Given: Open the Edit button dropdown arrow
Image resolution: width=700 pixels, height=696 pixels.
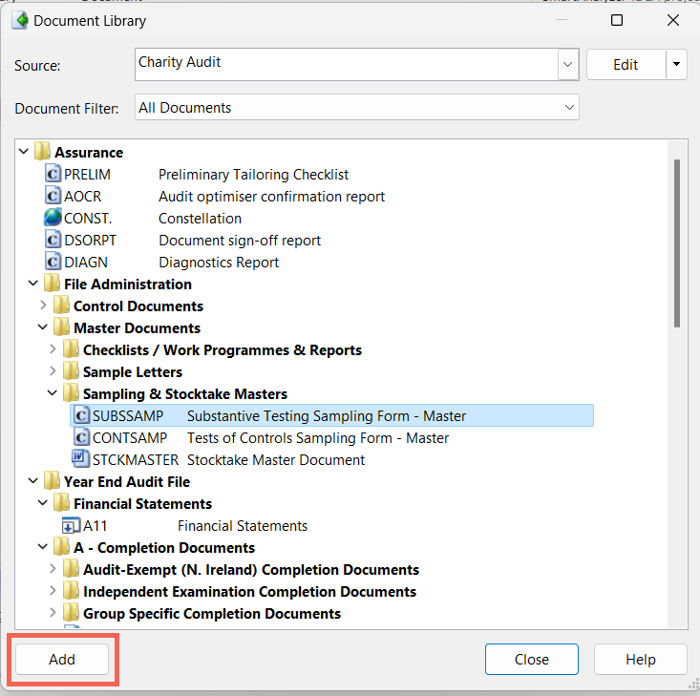Looking at the screenshot, I should coord(676,64).
